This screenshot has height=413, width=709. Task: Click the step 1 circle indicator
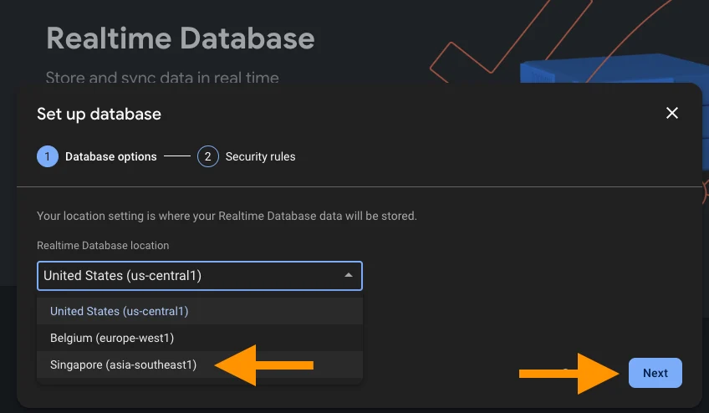click(x=48, y=156)
